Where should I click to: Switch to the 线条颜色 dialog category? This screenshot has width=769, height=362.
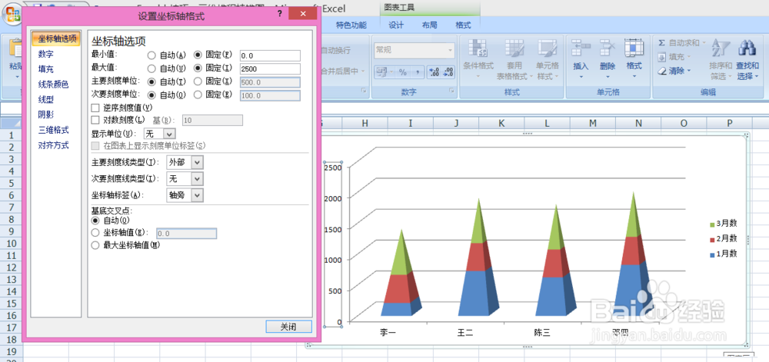coord(54,85)
